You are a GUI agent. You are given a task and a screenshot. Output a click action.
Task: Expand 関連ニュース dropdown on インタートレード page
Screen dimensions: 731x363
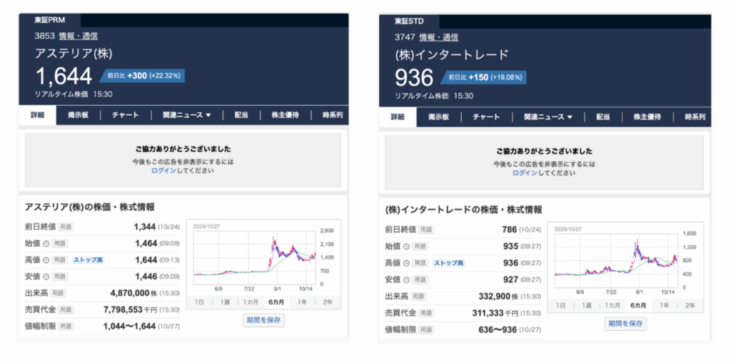point(548,117)
